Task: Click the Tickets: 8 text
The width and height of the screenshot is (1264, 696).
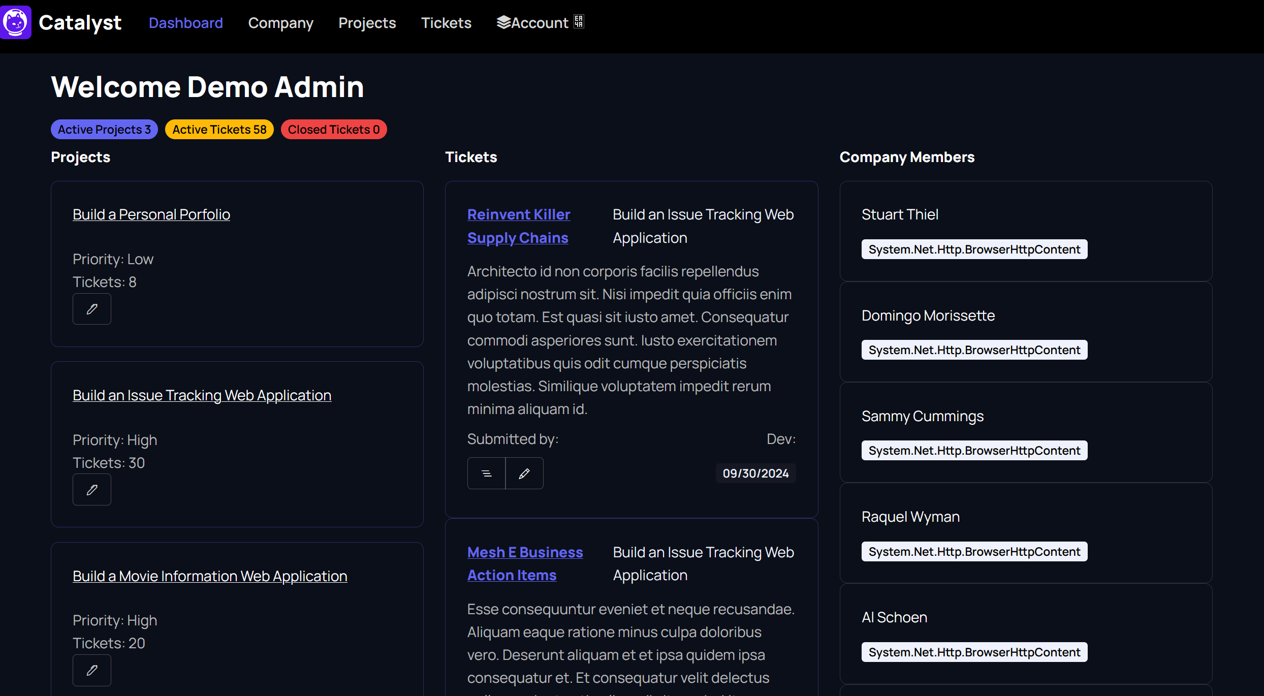Action: click(105, 282)
